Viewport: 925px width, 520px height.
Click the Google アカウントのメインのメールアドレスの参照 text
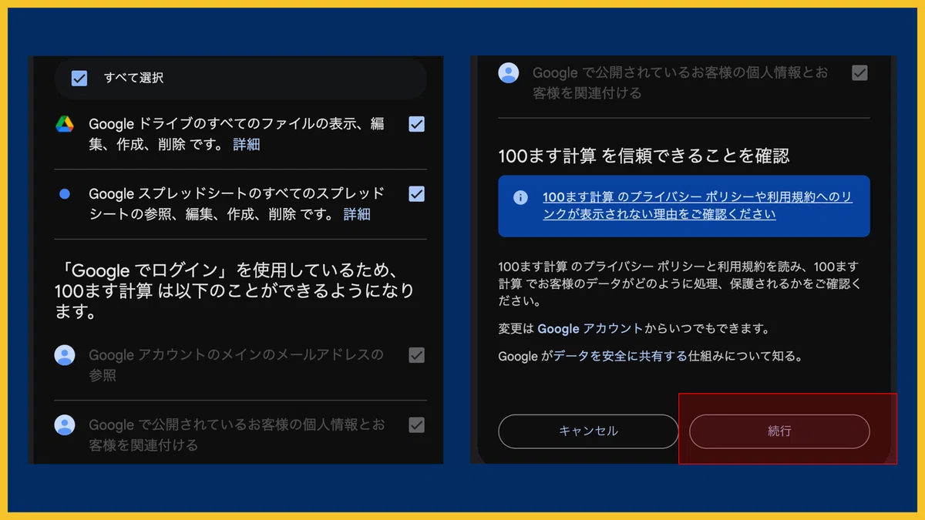pyautogui.click(x=236, y=365)
